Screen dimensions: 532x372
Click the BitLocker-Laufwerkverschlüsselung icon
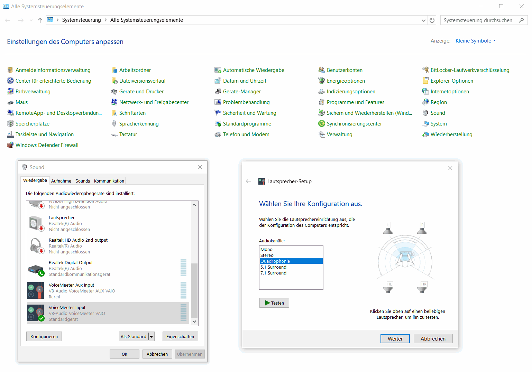click(425, 70)
